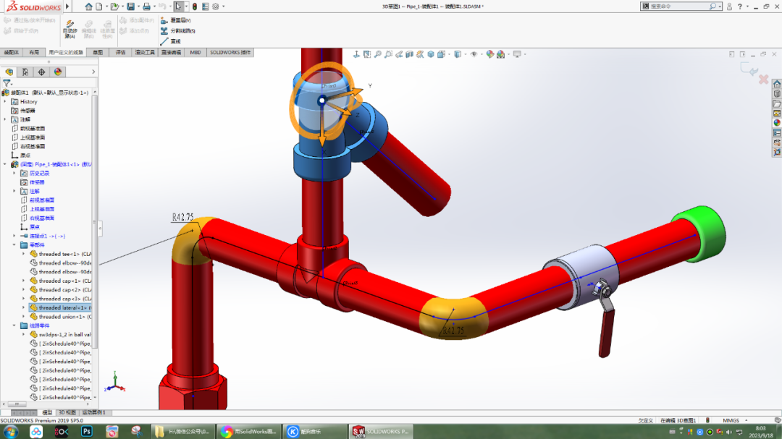Open the DisplayManager color ball tab
This screenshot has width=782, height=439.
click(58, 72)
